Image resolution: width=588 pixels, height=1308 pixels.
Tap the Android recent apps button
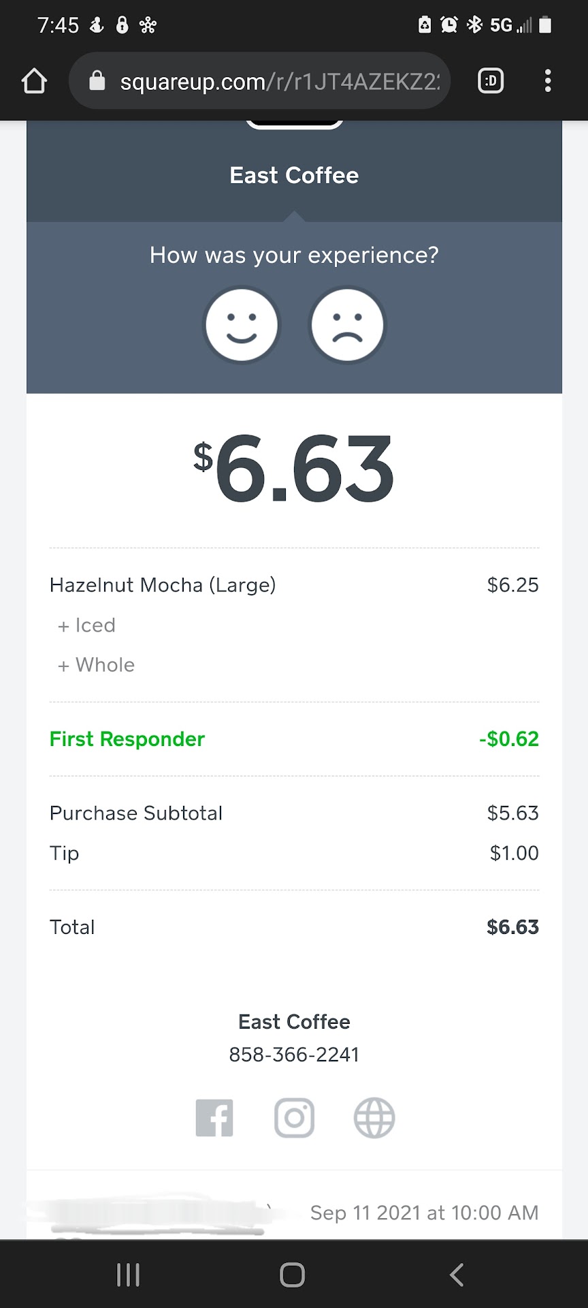point(128,1275)
